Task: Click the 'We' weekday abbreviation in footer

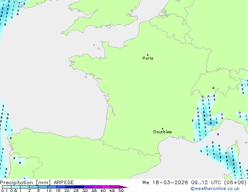Action: pyautogui.click(x=146, y=183)
